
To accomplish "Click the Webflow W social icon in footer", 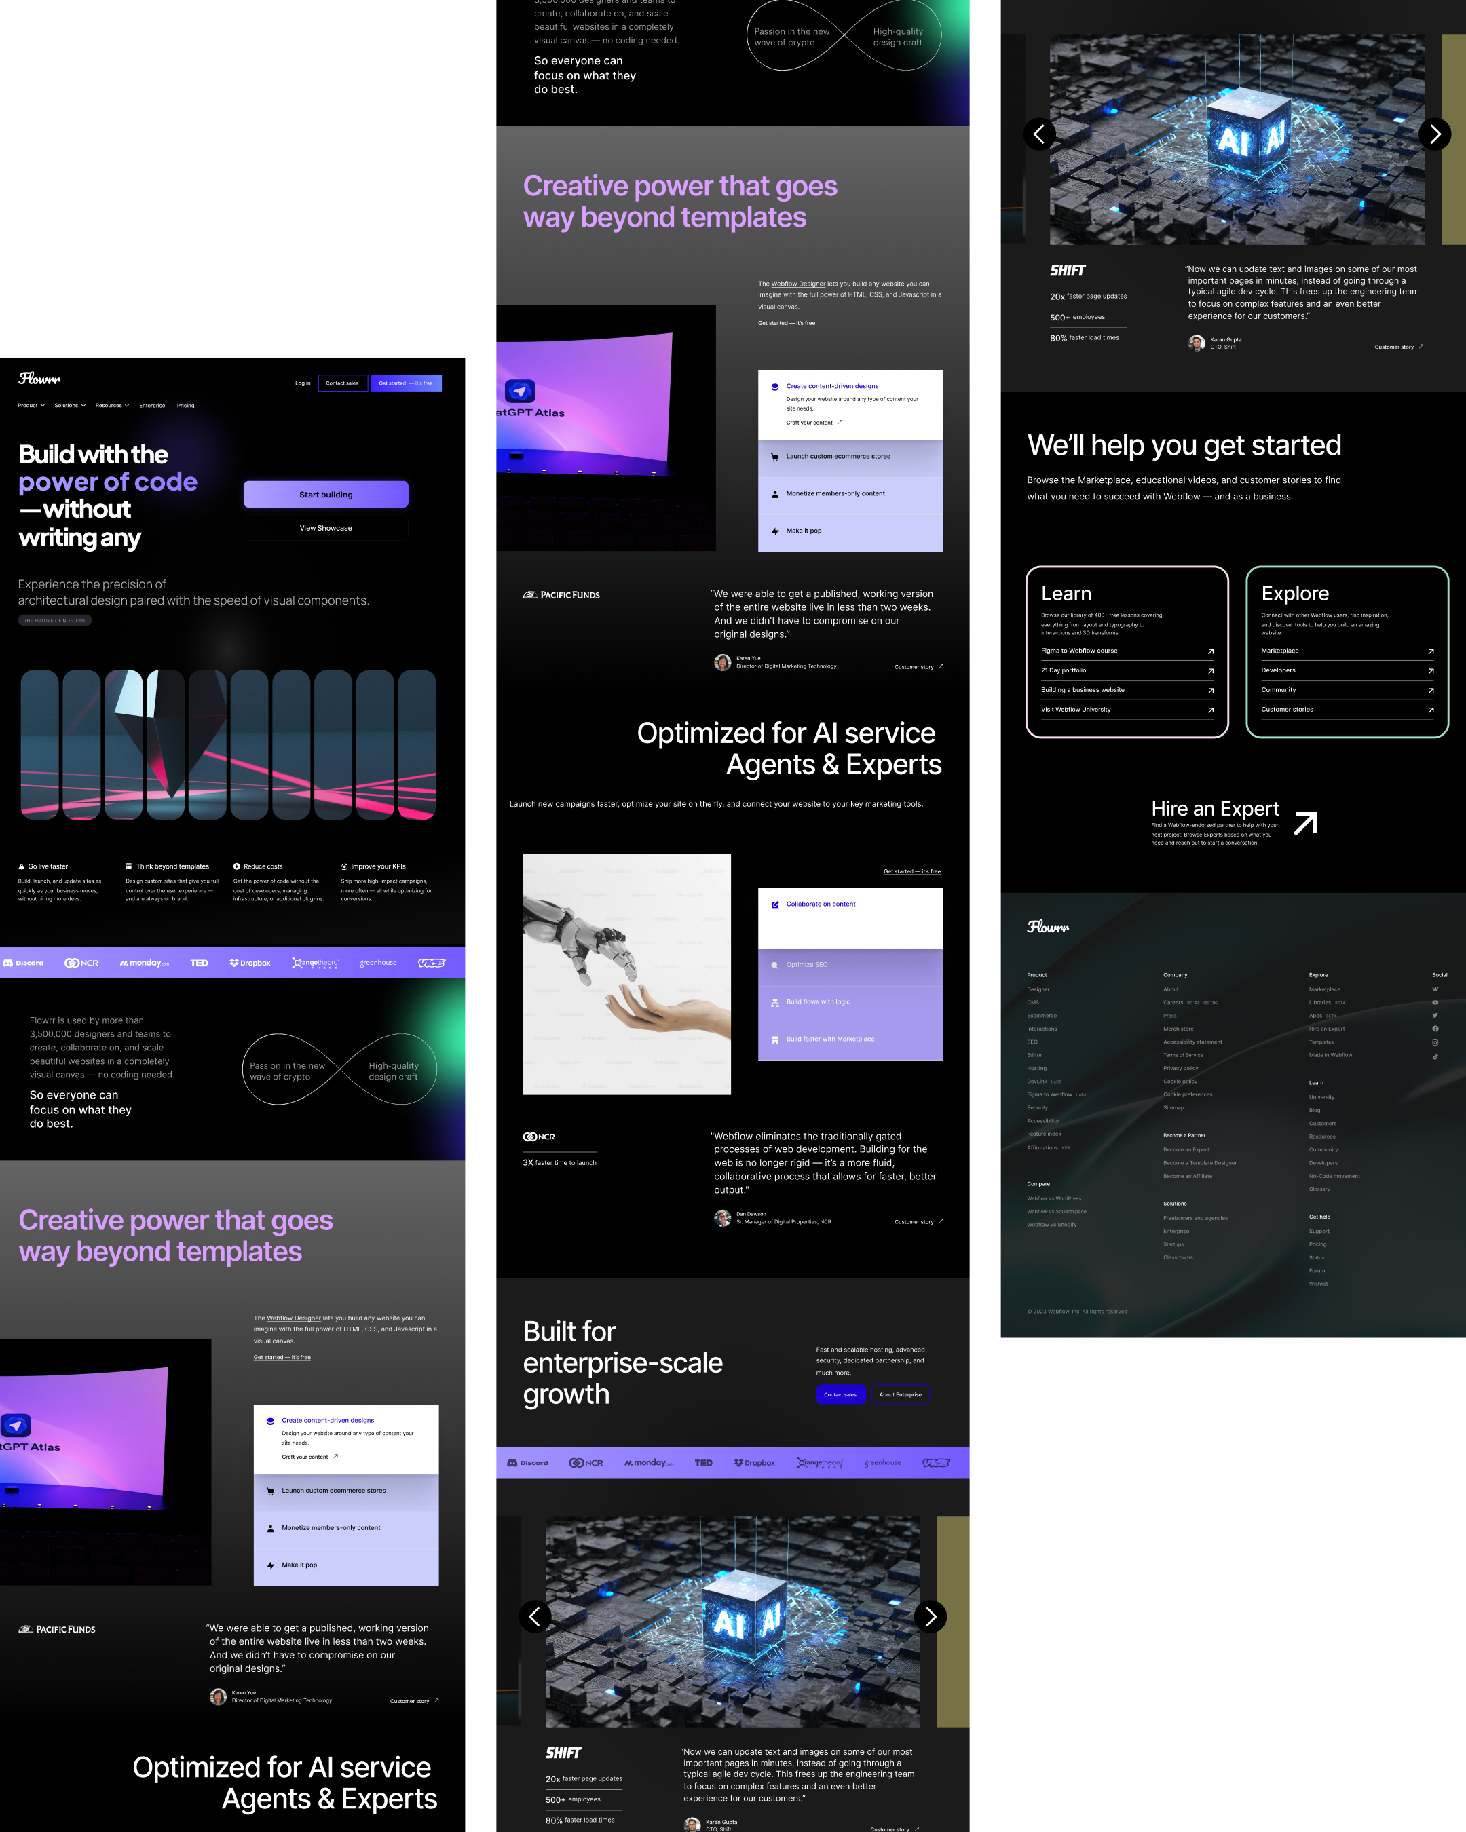I will 1435,989.
